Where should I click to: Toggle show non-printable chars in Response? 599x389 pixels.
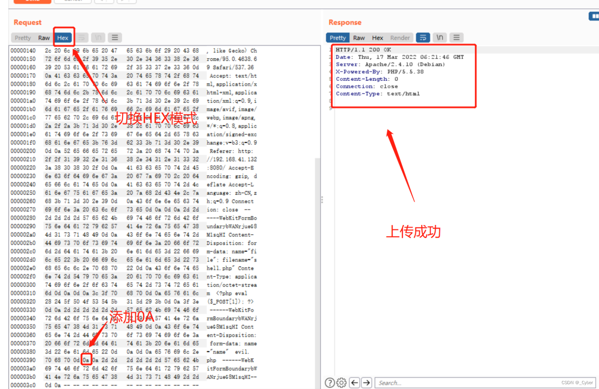pos(440,38)
